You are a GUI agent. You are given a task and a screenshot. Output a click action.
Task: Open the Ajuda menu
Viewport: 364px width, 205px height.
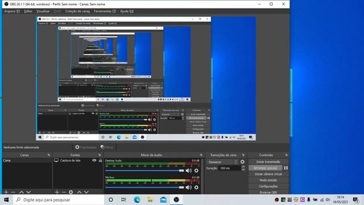[x=127, y=11]
